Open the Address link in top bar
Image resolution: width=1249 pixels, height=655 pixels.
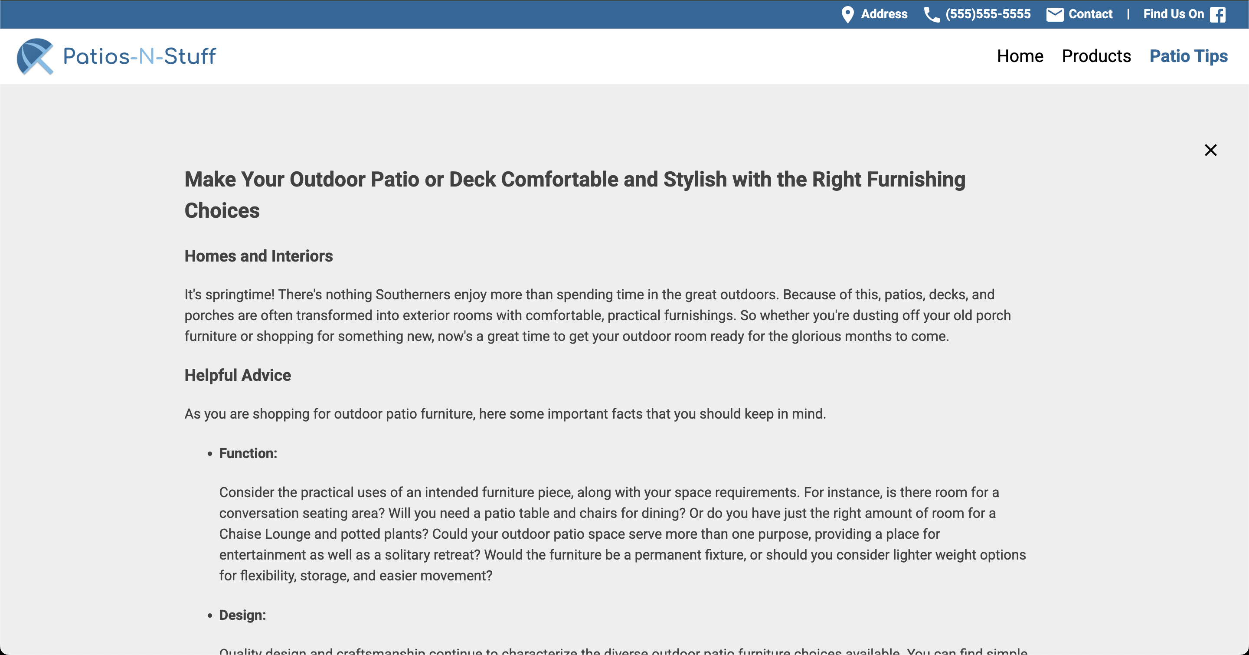click(x=884, y=14)
